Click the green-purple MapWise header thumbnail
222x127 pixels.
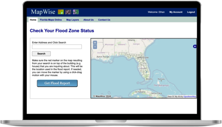(x=76, y=12)
